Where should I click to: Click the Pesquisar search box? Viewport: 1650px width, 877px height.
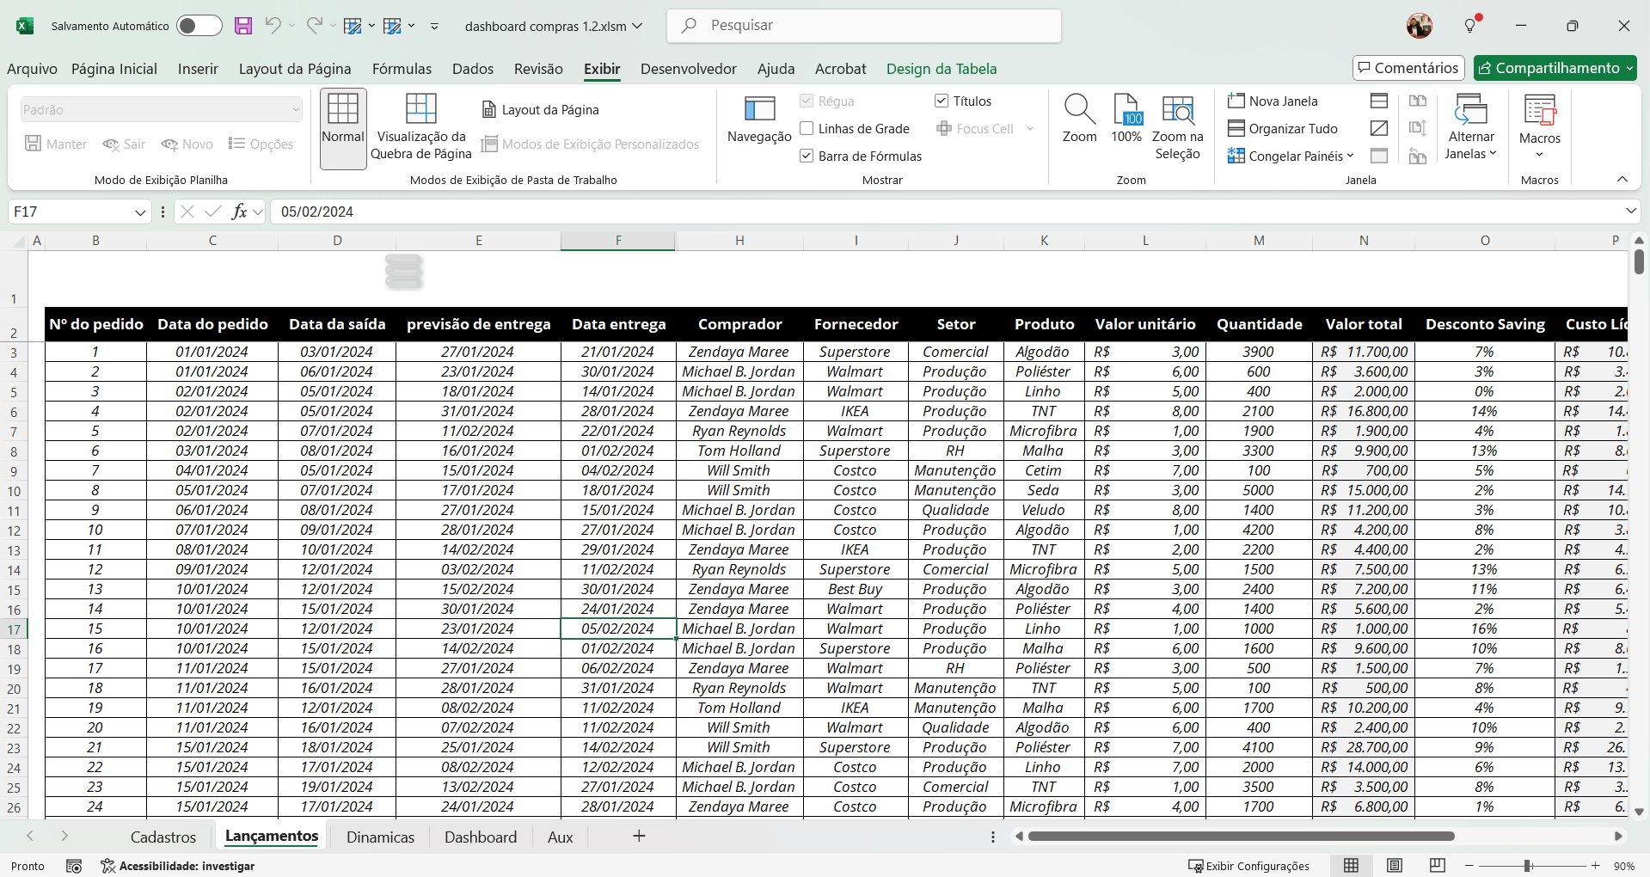point(863,26)
